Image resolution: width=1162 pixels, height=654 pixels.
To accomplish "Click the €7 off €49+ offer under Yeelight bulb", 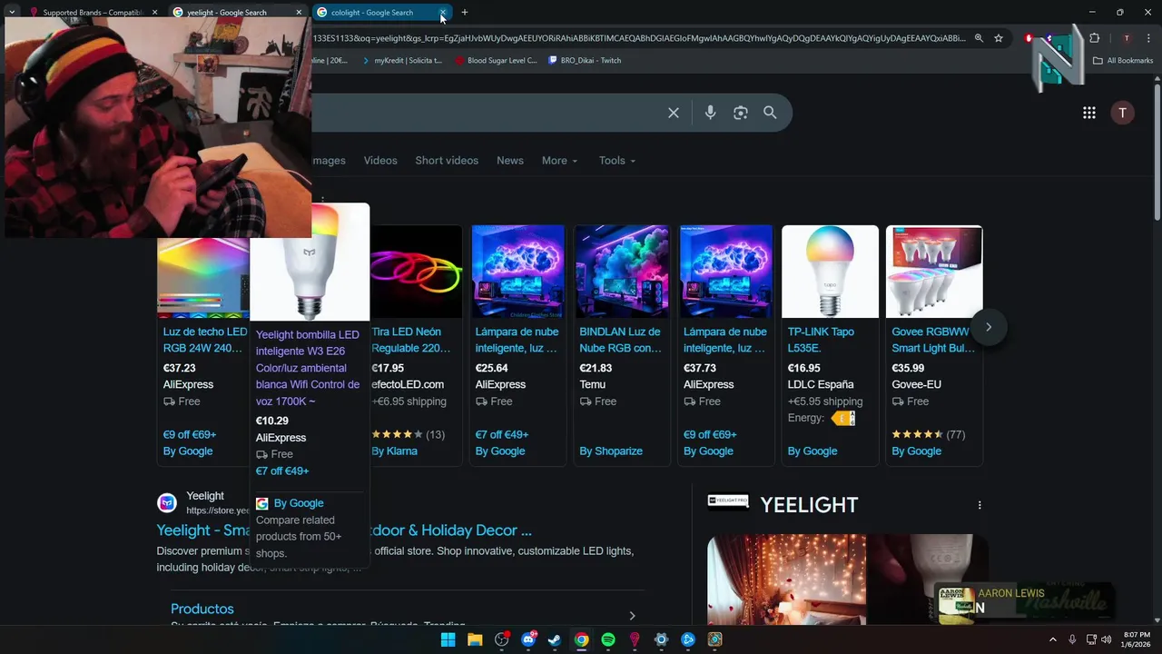I will tap(282, 471).
